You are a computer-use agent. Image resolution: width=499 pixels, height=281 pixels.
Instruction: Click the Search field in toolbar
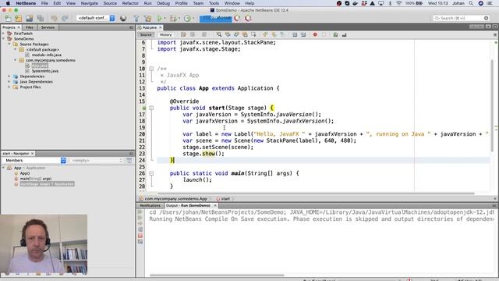(461, 18)
